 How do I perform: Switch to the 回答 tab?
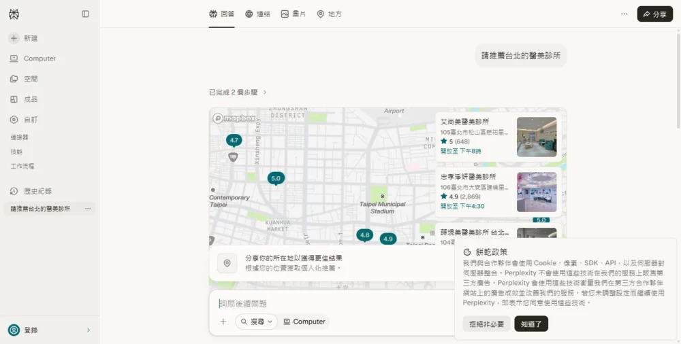pos(221,14)
